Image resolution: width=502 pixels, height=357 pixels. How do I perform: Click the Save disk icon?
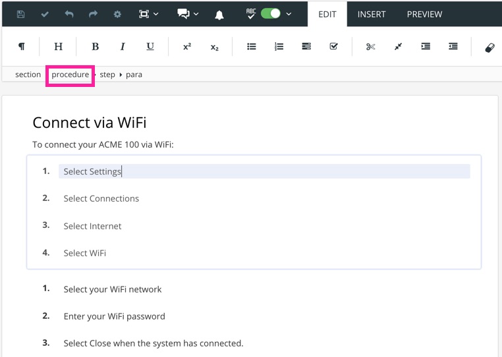click(x=20, y=14)
